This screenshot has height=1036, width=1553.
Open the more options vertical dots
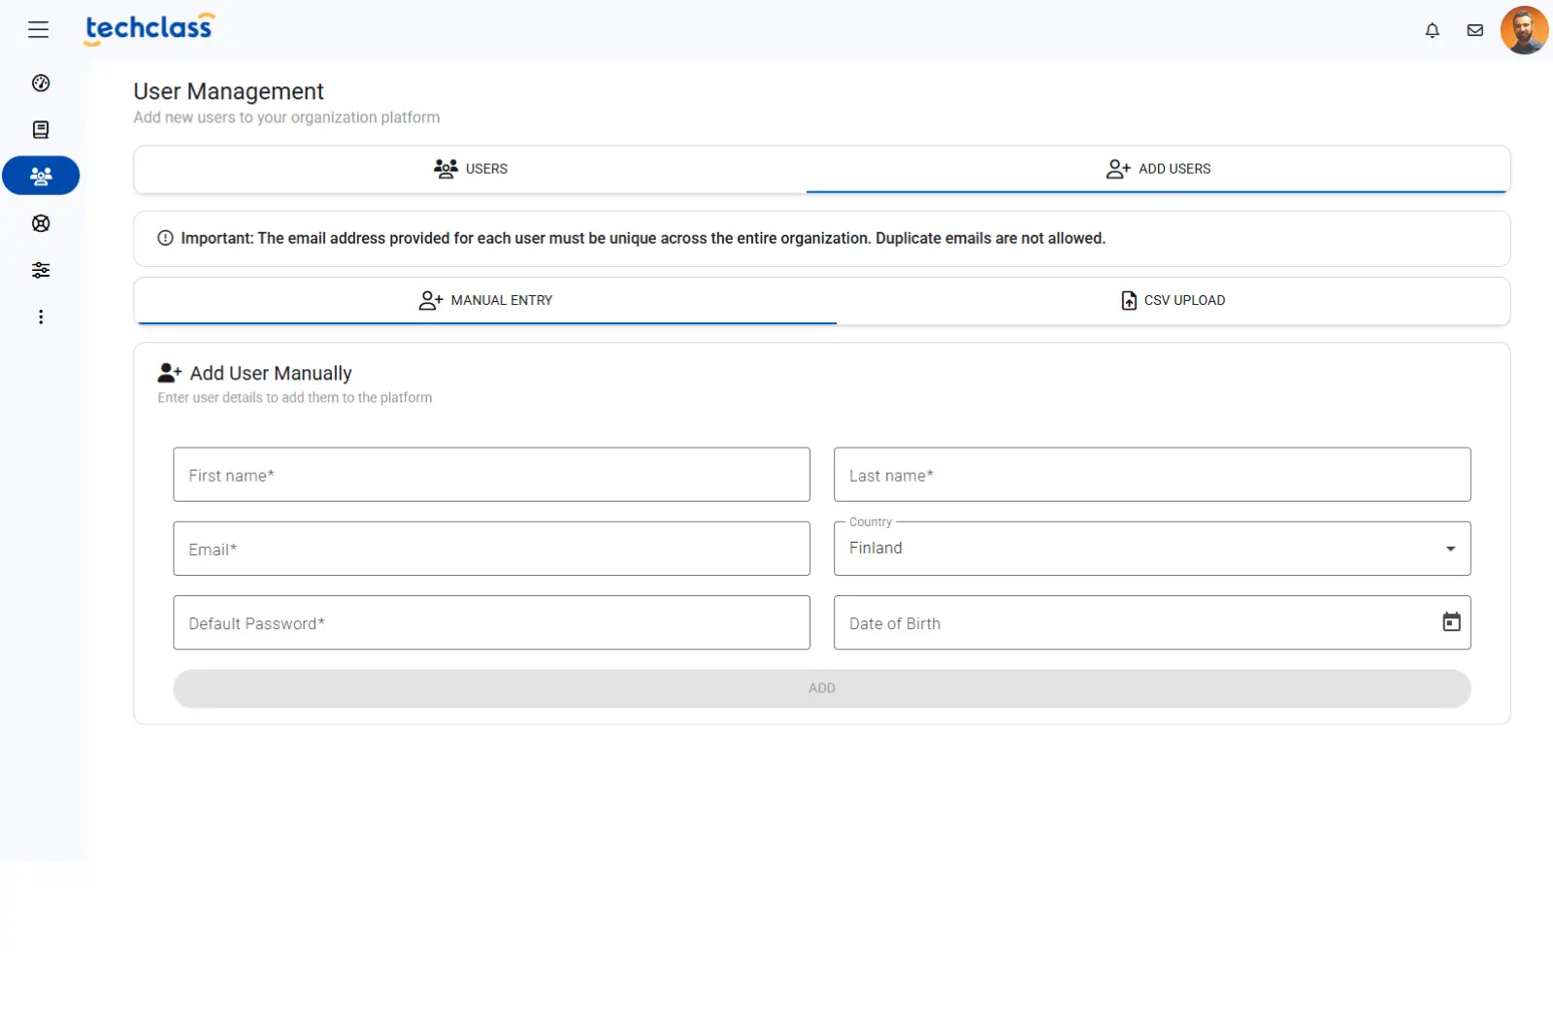tap(41, 317)
